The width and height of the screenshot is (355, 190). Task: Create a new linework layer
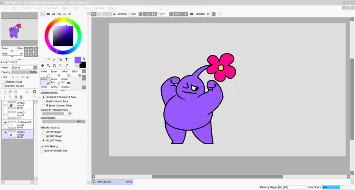[10, 92]
